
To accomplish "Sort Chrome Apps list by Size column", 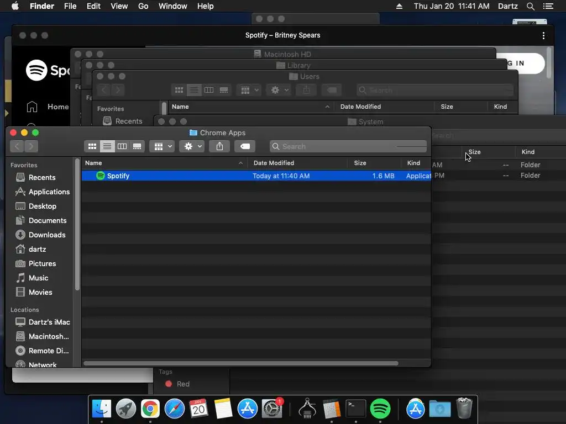I will 374,163.
